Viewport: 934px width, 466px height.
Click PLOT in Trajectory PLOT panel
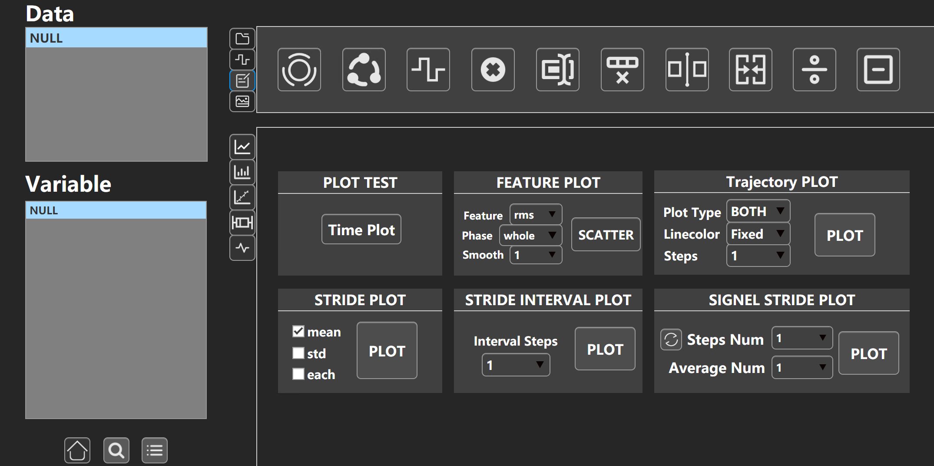[x=845, y=235]
